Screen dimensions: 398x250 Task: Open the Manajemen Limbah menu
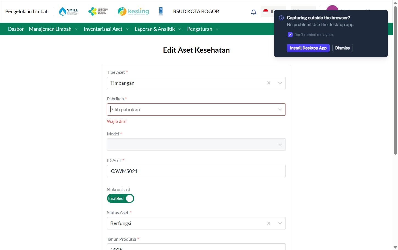click(53, 29)
